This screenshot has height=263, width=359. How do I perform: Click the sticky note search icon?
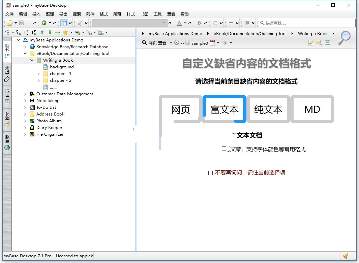319,43
